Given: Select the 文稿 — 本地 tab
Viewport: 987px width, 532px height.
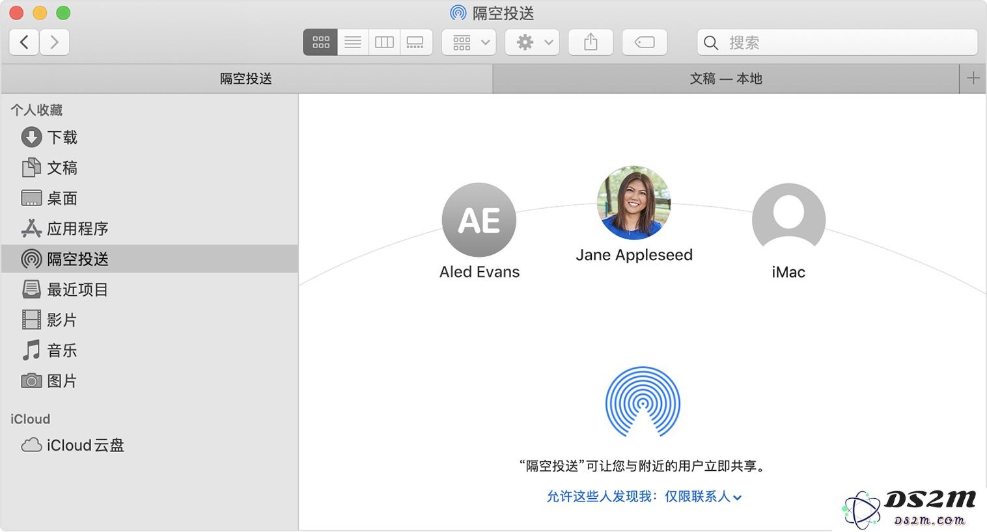Looking at the screenshot, I should 726,79.
